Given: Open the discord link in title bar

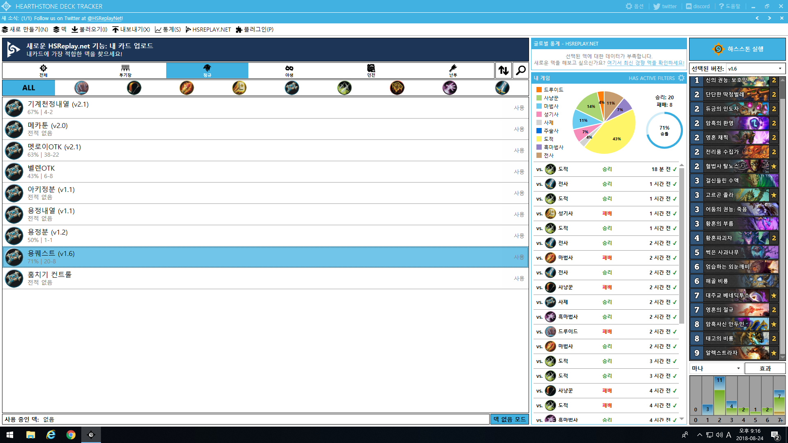Looking at the screenshot, I should point(698,6).
